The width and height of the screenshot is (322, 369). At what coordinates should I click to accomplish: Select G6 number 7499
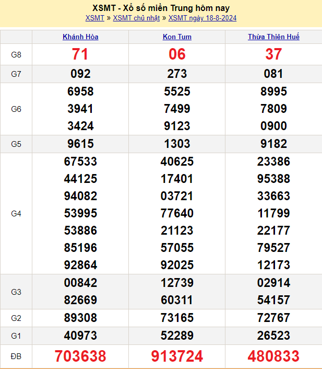(x=177, y=109)
